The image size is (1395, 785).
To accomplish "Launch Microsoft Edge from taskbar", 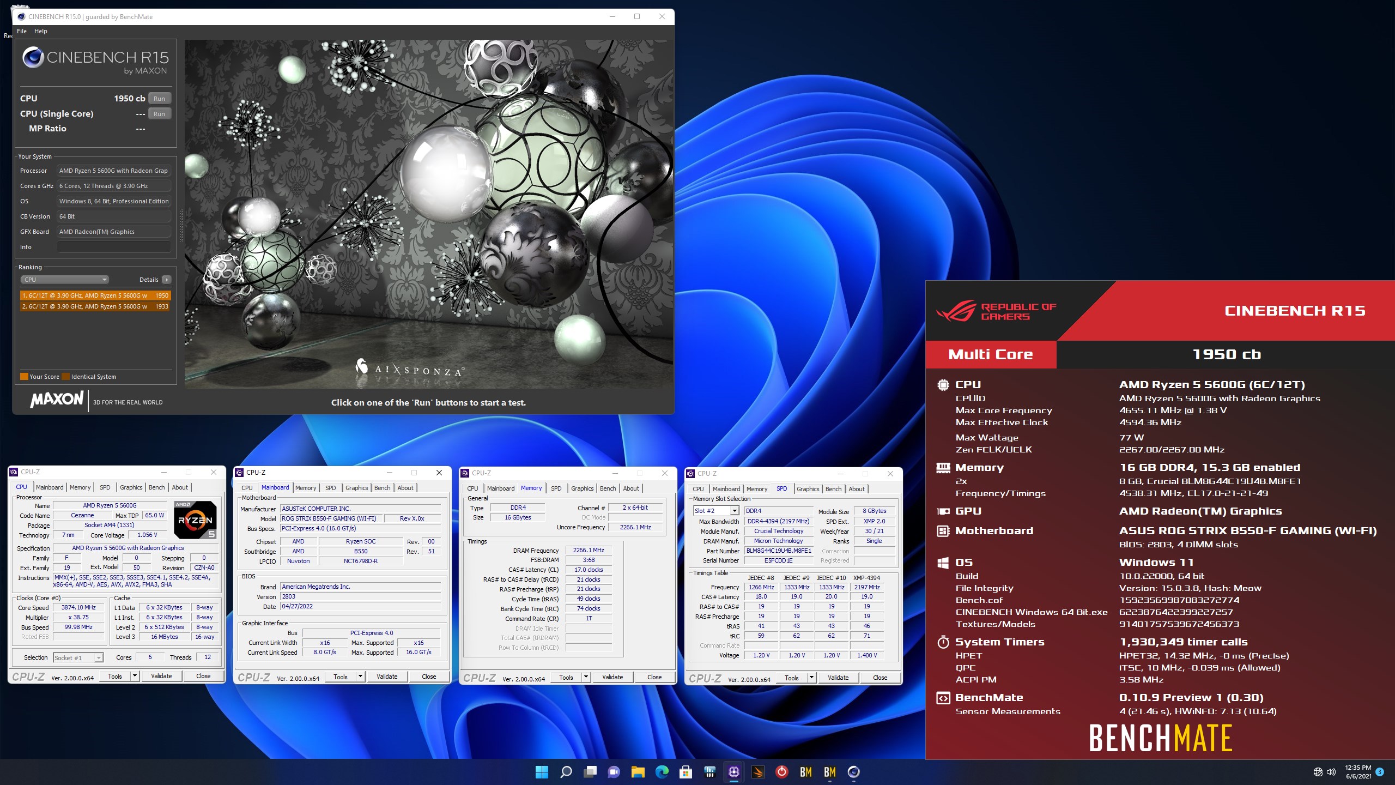I will coord(662,772).
